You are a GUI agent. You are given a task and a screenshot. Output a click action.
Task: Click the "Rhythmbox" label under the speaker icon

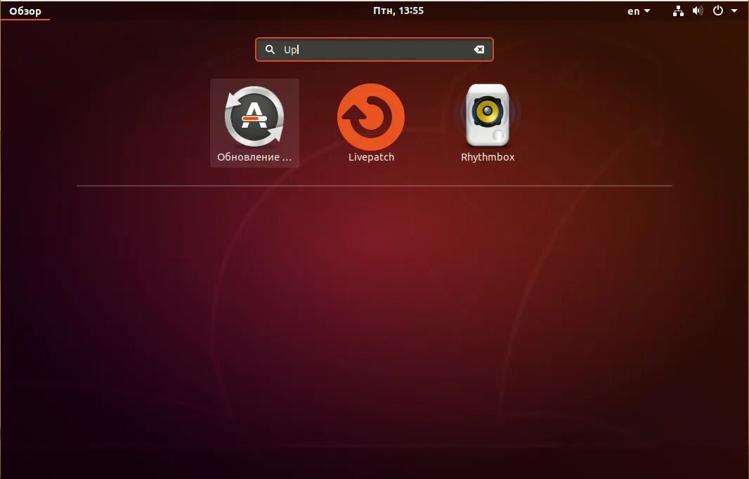coord(488,157)
